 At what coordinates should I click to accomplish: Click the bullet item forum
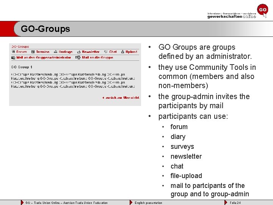[x=179, y=127]
